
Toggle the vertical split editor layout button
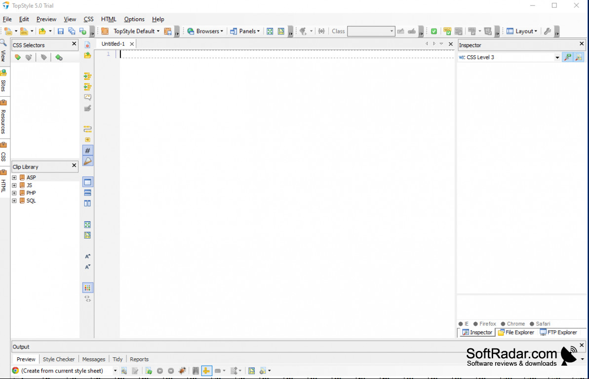87,203
